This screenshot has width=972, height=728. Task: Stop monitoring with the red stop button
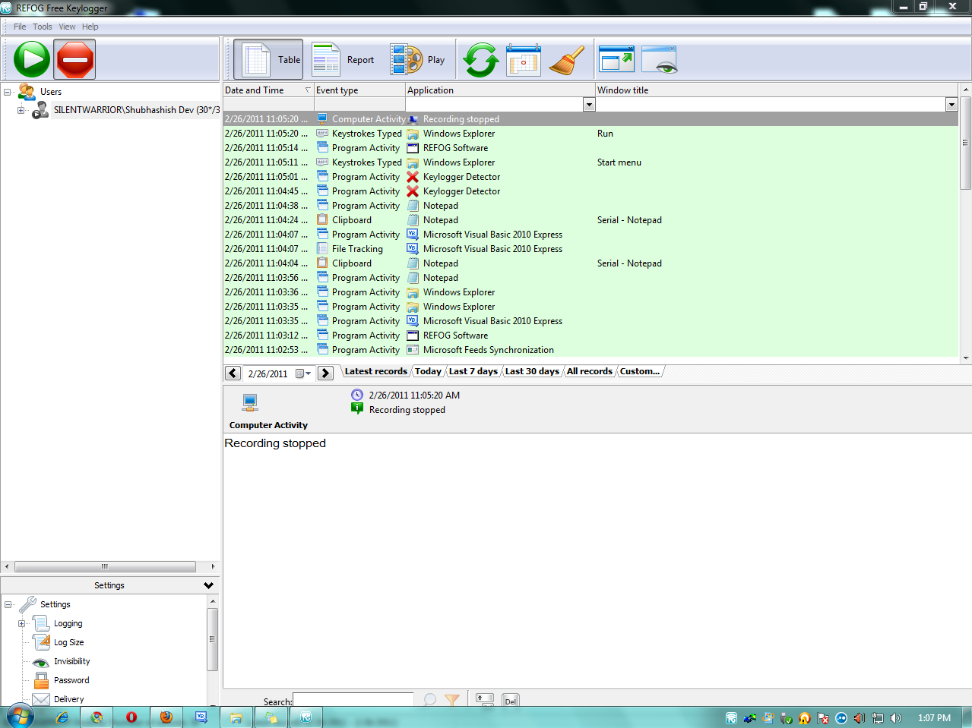tap(74, 59)
